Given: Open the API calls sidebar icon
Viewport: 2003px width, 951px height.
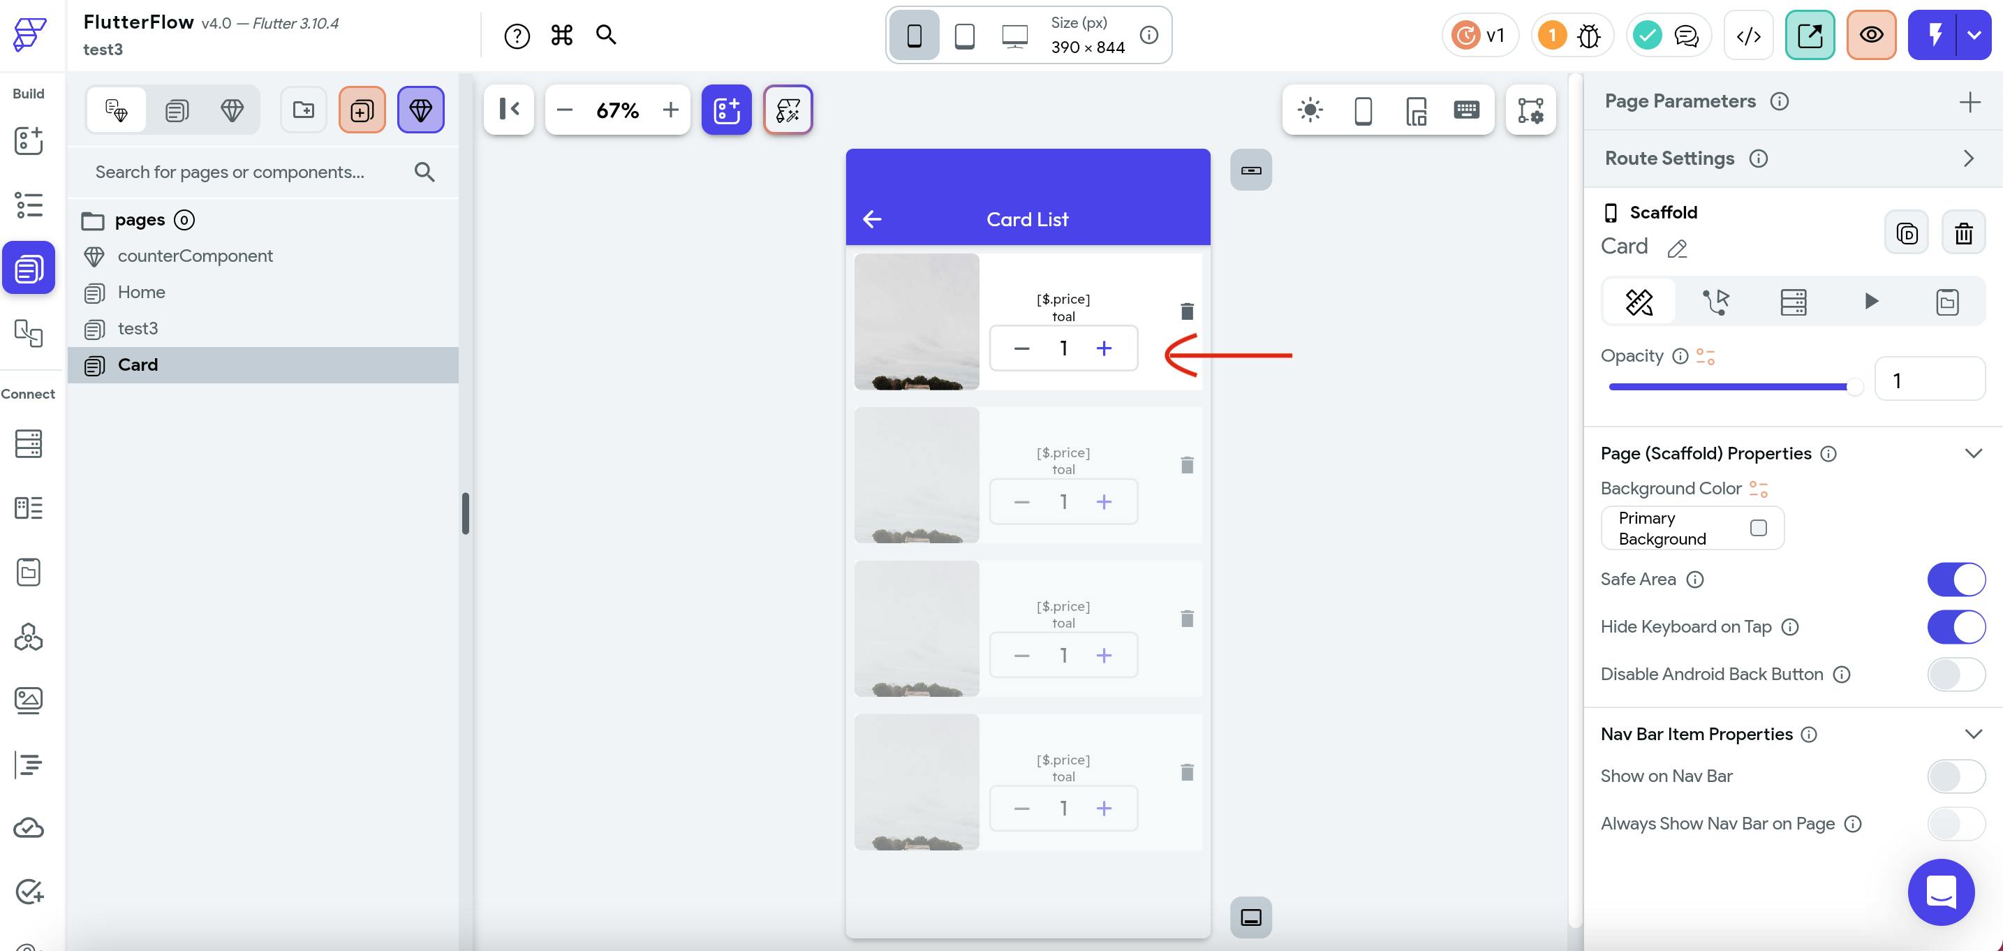Looking at the screenshot, I should pyautogui.click(x=29, y=636).
